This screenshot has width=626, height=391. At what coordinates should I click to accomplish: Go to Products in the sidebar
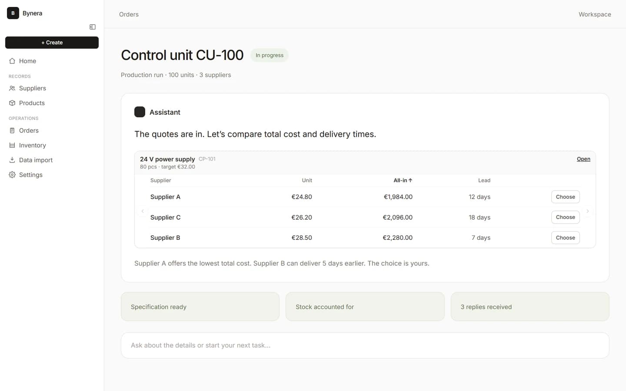(x=52, y=103)
